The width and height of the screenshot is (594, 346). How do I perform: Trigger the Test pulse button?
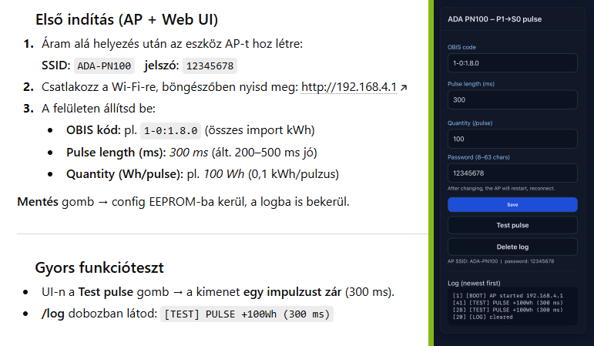click(512, 225)
